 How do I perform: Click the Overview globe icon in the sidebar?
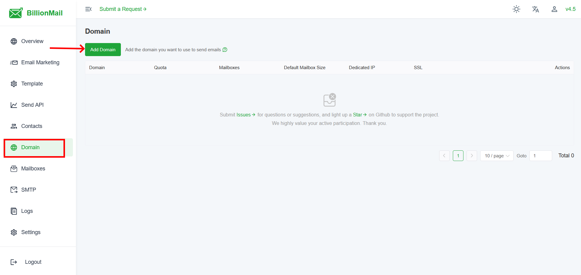[x=14, y=41]
